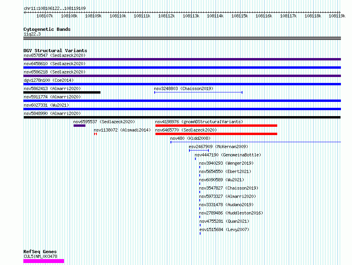Viewport: 352px width, 265px height.
Task: Click the 108111k ruler label
Action: pos(142,16)
